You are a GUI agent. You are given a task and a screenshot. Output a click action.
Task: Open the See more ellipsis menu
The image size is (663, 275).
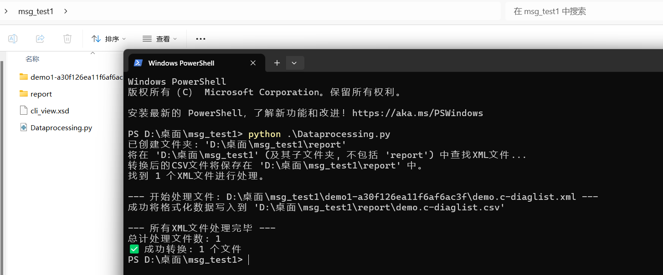[x=200, y=39]
